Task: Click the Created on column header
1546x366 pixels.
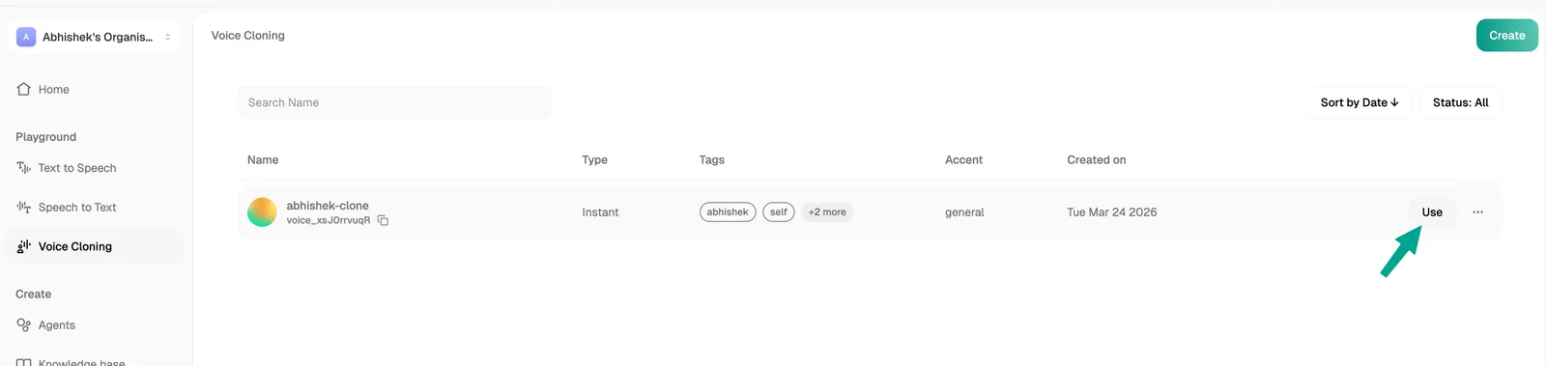Action: click(1097, 160)
